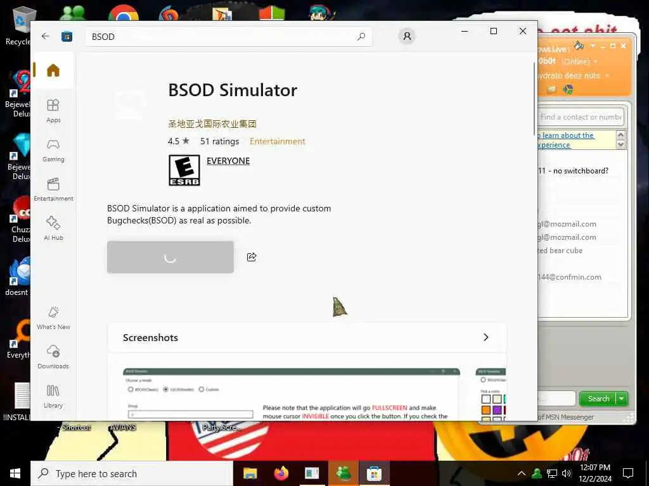Open the publisher name link
This screenshot has width=649, height=486.
(x=212, y=123)
